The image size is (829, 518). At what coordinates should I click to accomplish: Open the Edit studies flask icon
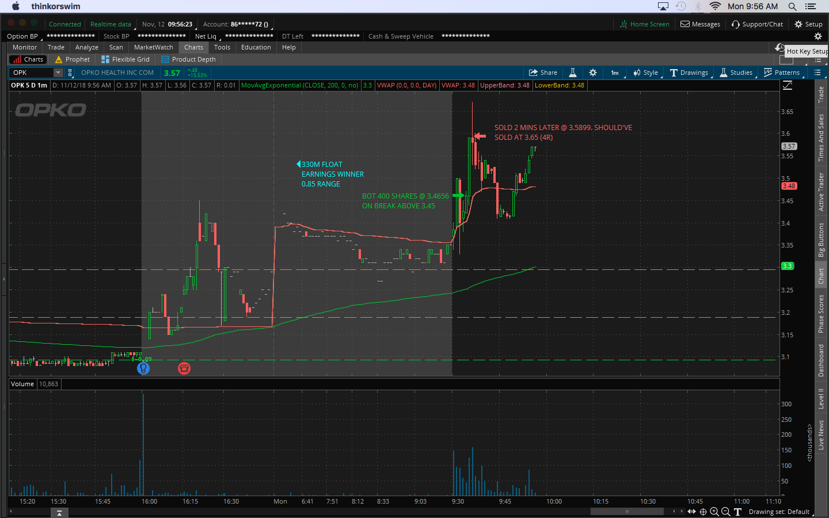[x=573, y=73]
